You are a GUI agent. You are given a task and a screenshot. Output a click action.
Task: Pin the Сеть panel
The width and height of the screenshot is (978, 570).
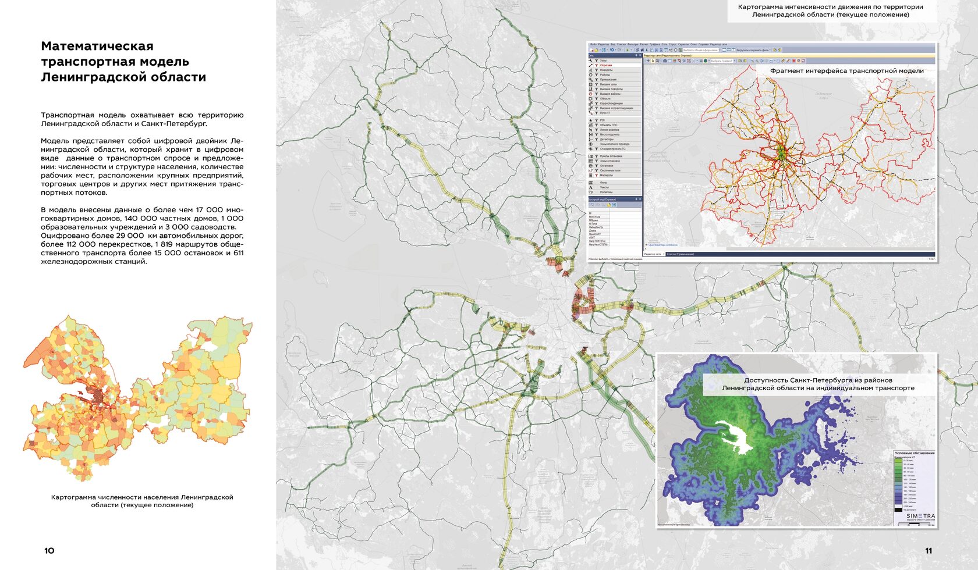[x=636, y=55]
